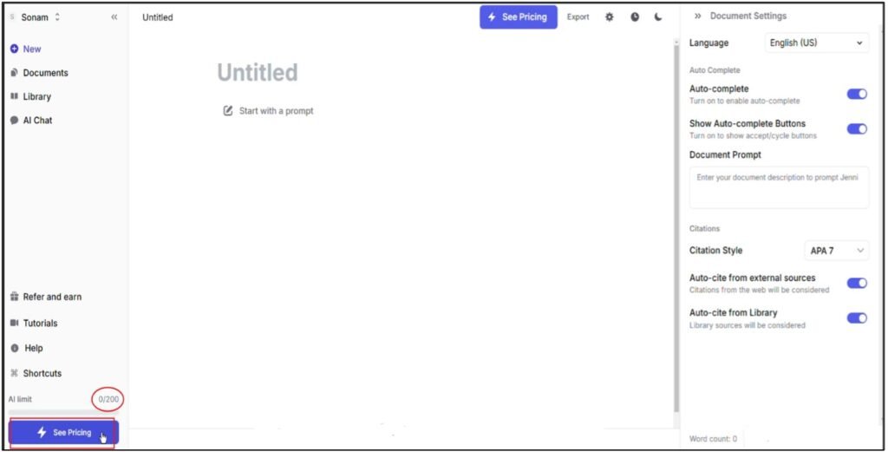Screen dimensions: 888x452
Task: Open the Language dropdown English (US)
Action: click(x=816, y=43)
